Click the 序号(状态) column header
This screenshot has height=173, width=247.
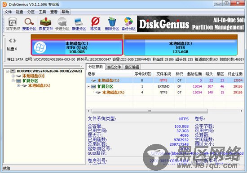click(x=143, y=74)
